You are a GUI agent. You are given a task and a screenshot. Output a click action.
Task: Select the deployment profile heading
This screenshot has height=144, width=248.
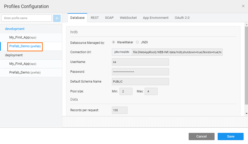click(14, 55)
